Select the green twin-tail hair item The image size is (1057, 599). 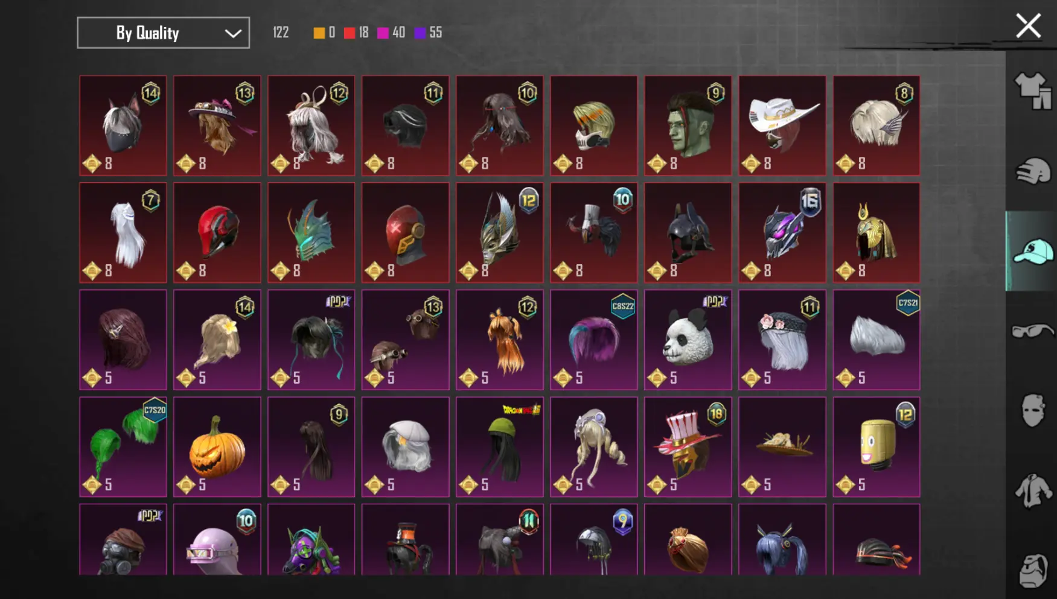(123, 447)
